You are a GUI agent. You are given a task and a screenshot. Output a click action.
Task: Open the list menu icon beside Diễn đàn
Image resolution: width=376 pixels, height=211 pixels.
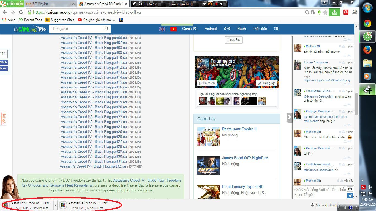276,29
